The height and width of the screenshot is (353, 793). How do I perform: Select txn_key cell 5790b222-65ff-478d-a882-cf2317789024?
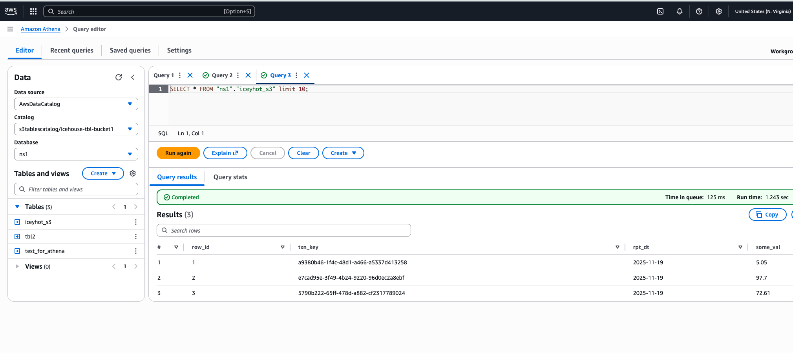tap(351, 293)
